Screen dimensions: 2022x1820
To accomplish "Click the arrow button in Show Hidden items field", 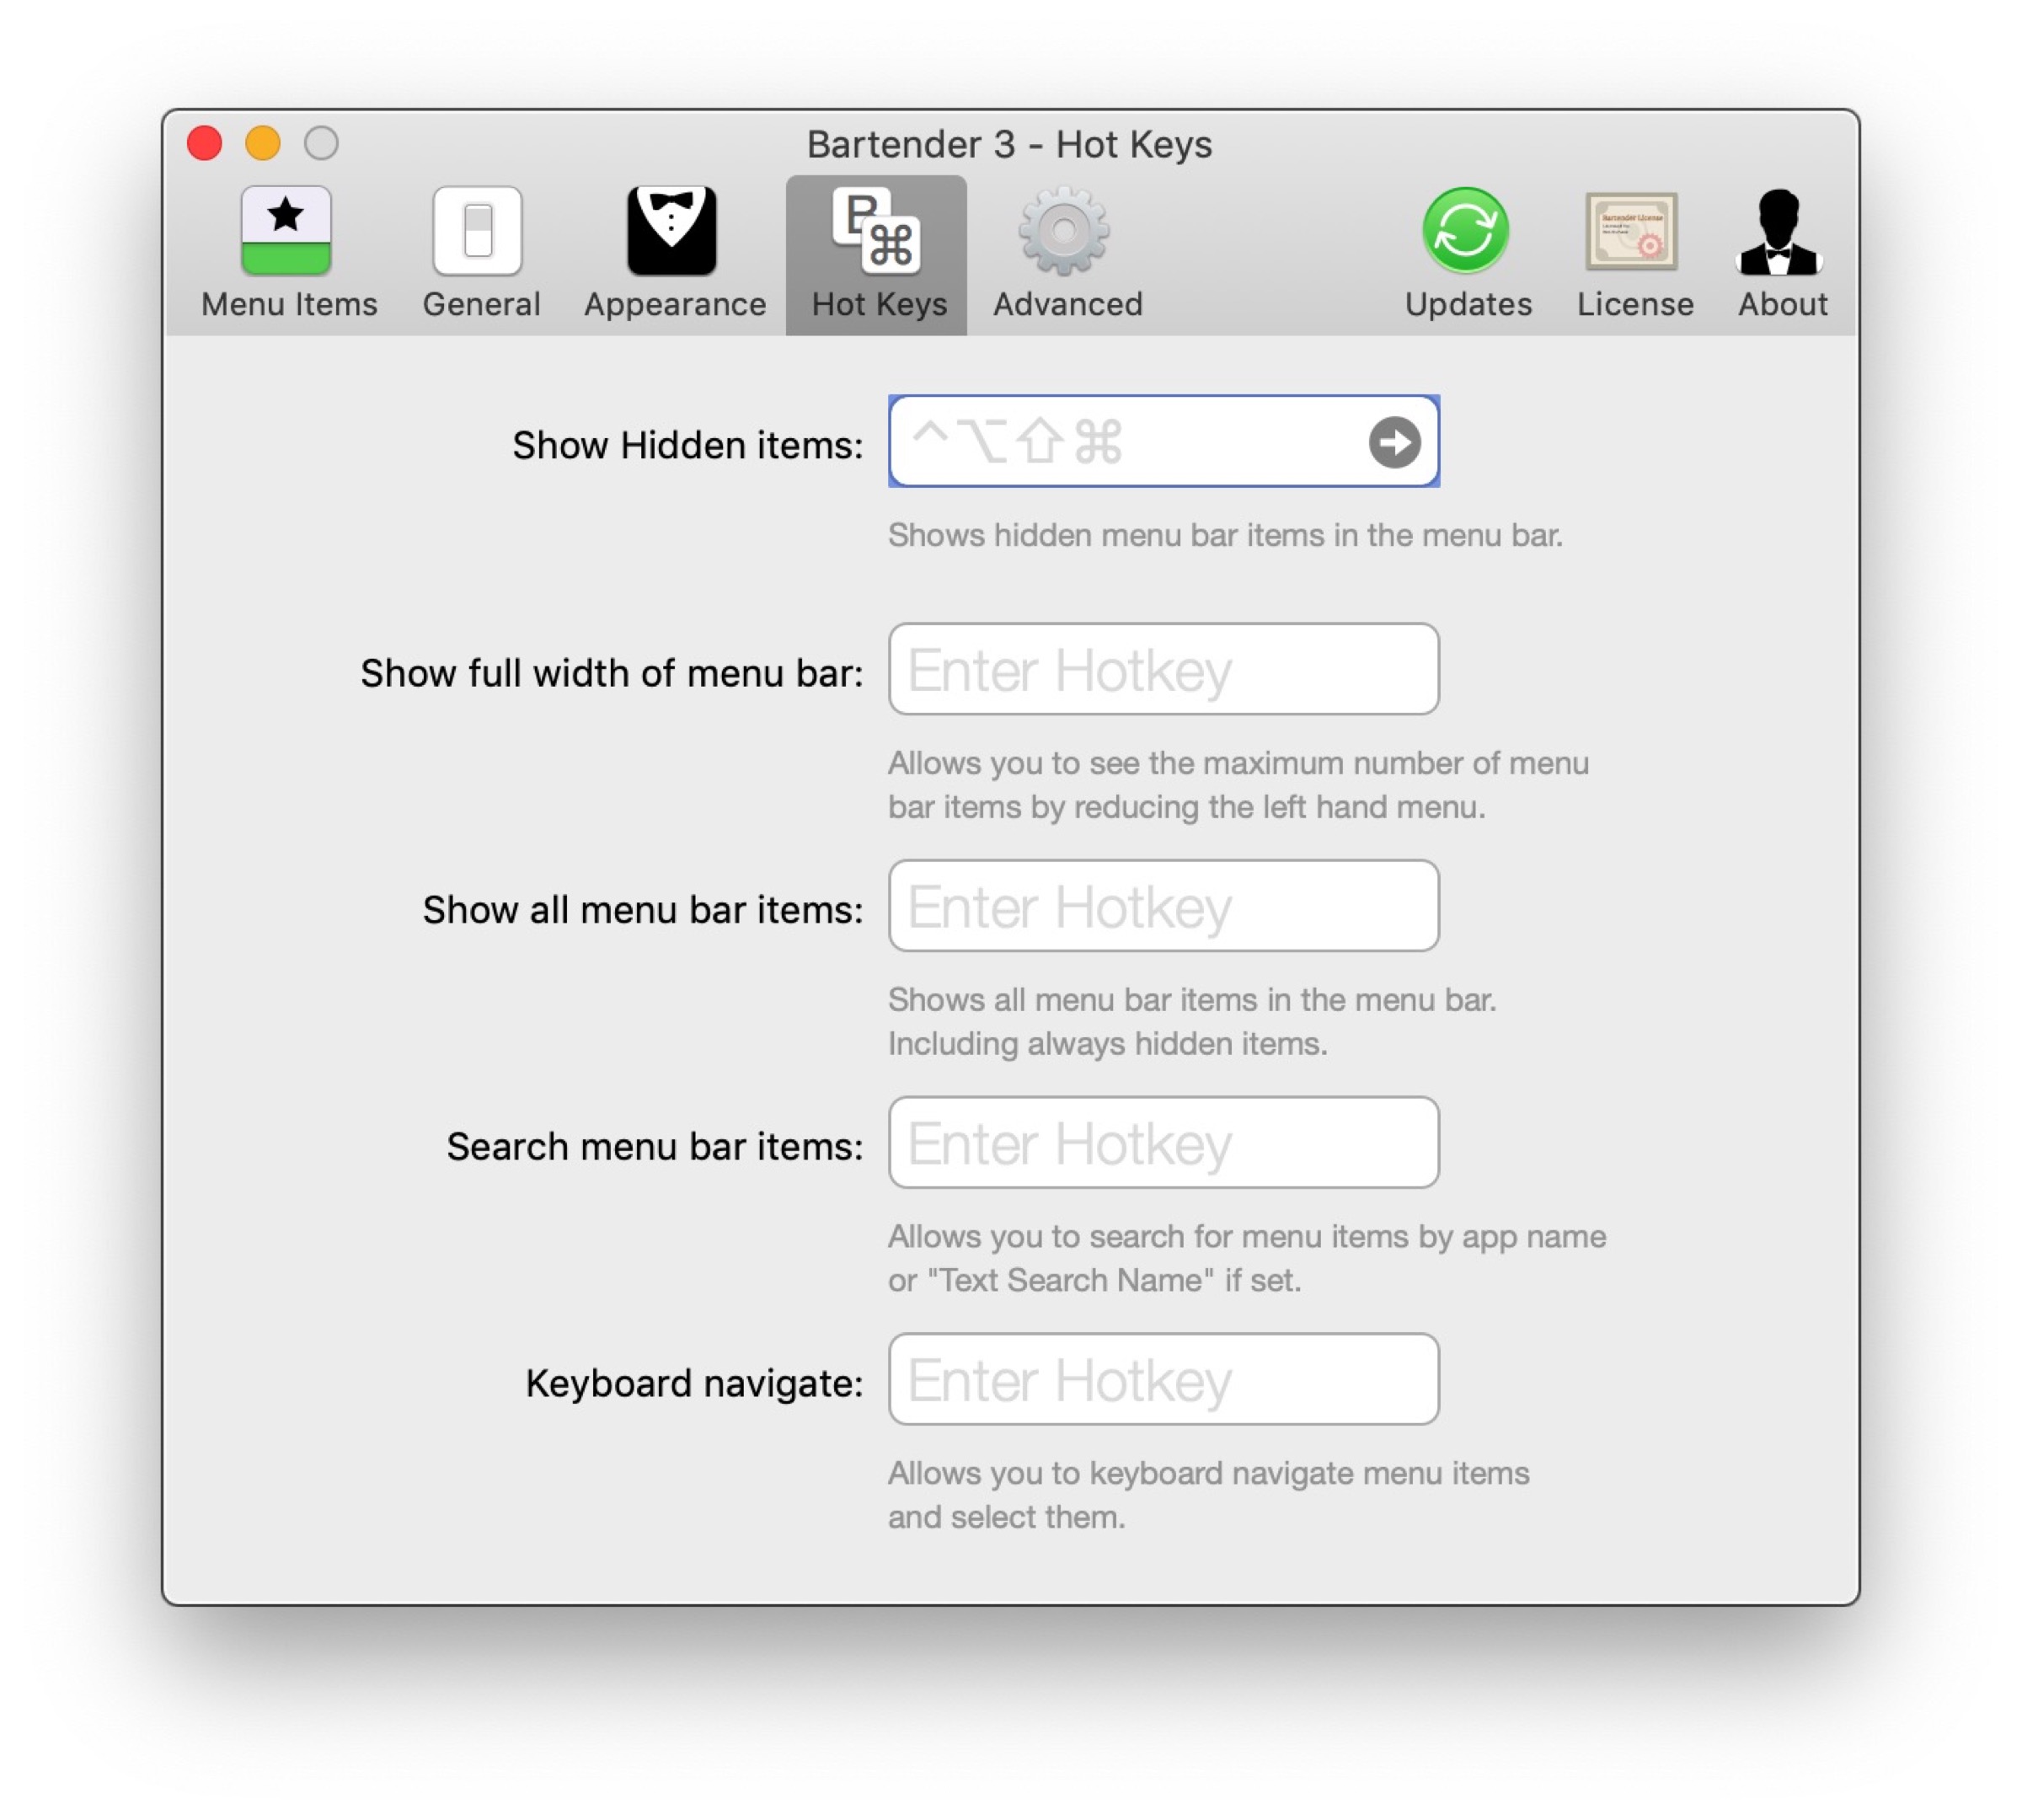I will (x=1394, y=442).
